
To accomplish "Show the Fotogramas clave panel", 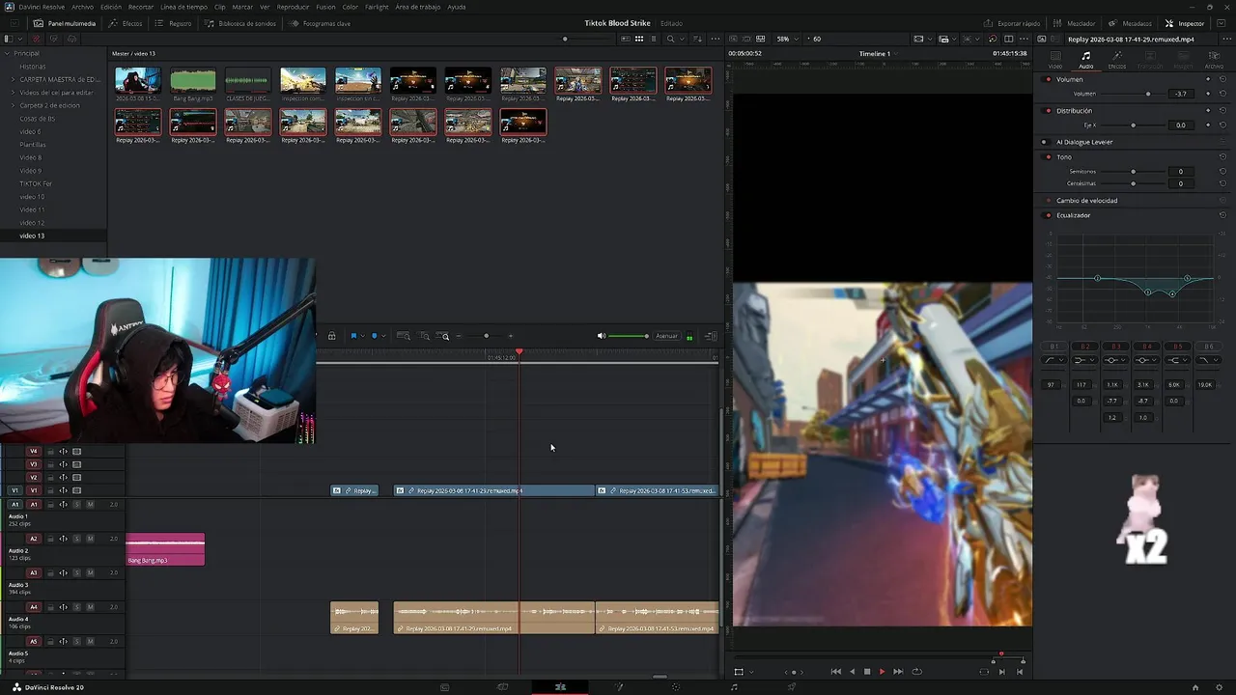I will point(320,23).
